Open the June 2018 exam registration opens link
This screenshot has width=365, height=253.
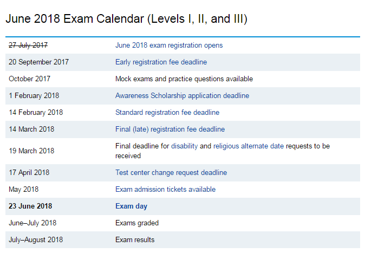pyautogui.click(x=169, y=46)
